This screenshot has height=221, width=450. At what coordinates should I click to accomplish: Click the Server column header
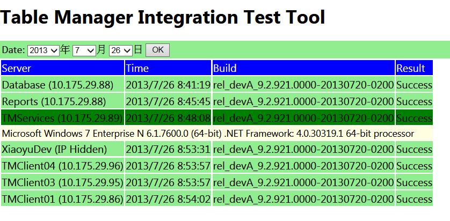[x=62, y=68]
